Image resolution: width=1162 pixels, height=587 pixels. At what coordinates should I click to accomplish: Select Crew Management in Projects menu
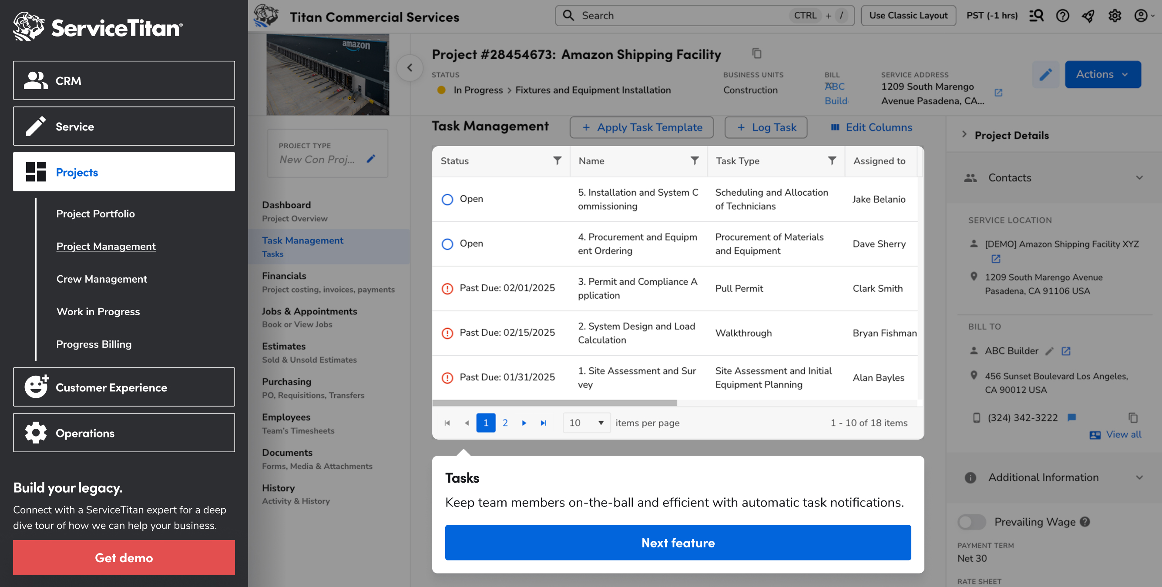click(x=101, y=279)
